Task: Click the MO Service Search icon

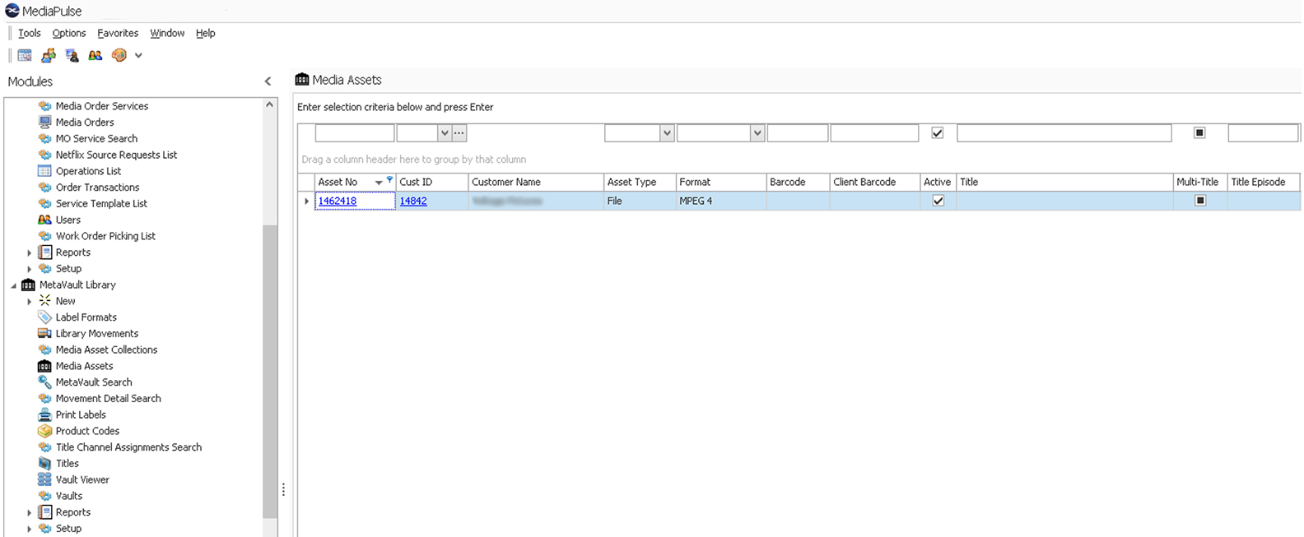Action: coord(45,138)
